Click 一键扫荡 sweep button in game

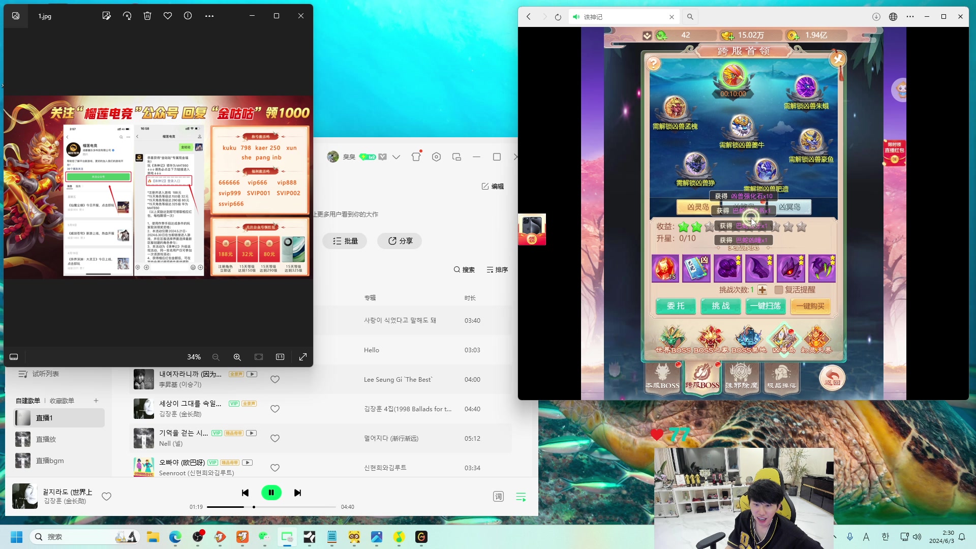pyautogui.click(x=766, y=306)
